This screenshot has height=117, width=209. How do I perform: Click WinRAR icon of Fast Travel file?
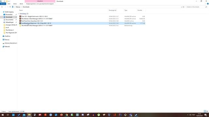click(x=20, y=21)
